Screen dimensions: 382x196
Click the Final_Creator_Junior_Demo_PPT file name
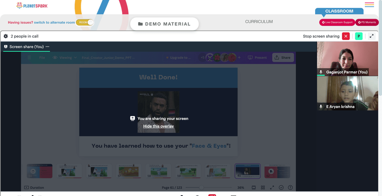[x=108, y=58]
